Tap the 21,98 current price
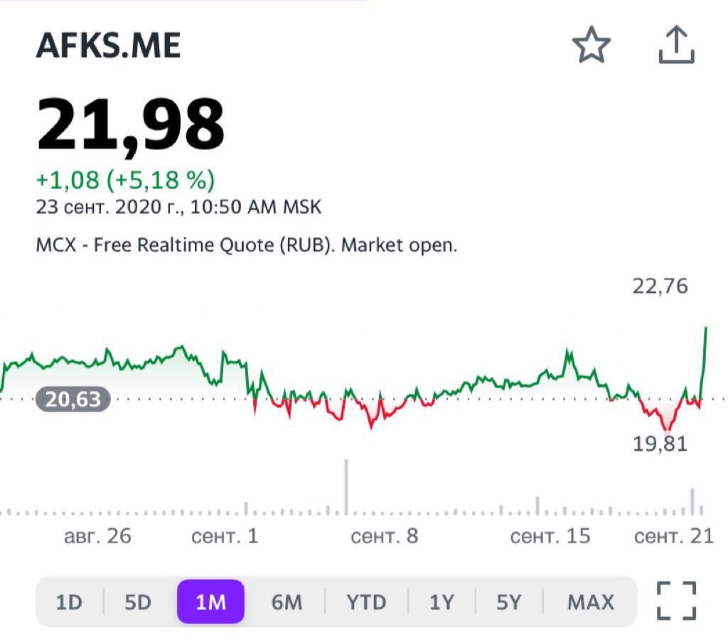The width and height of the screenshot is (728, 642). pyautogui.click(x=131, y=126)
